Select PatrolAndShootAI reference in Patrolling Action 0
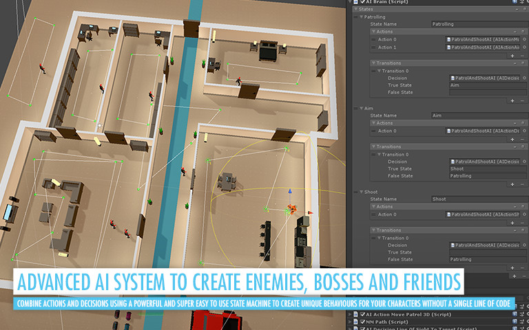The width and height of the screenshot is (529, 330). point(483,39)
